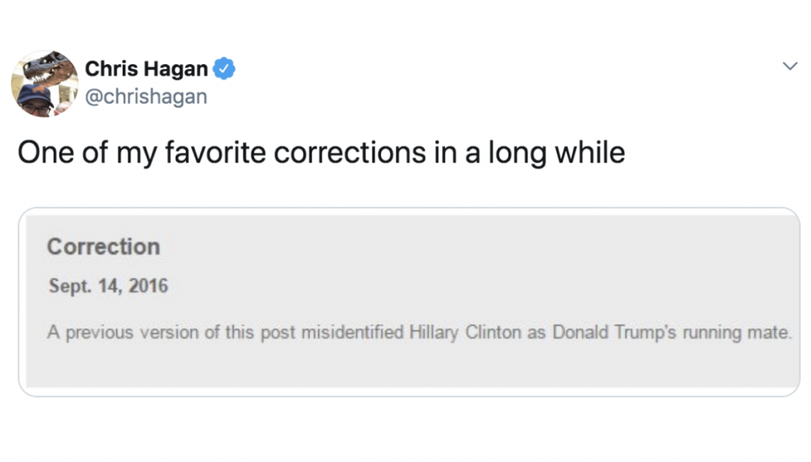Click the Correction heading in the image
Screen dimensions: 811x462
coord(104,246)
